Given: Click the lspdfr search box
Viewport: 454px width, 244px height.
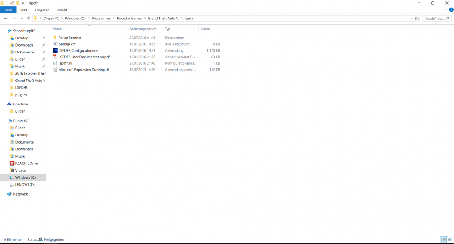Looking at the screenshot, I should pos(437,19).
